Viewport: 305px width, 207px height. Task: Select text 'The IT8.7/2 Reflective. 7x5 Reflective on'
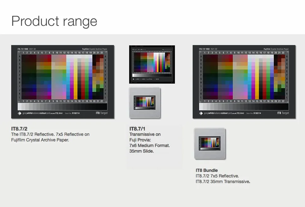pyautogui.click(x=50, y=134)
